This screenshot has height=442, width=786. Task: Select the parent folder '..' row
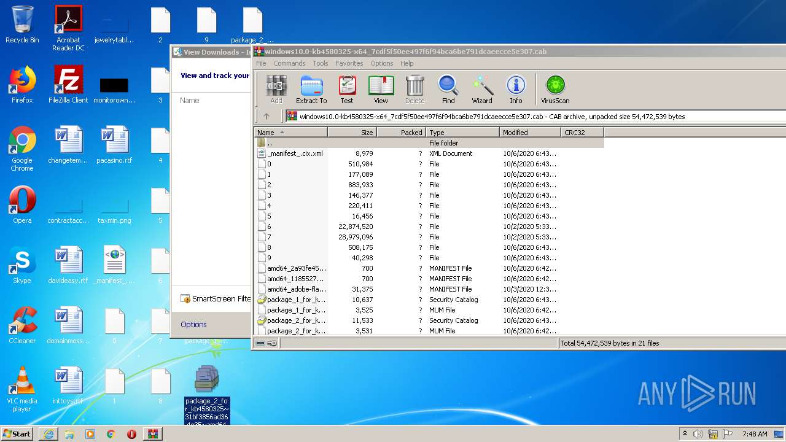[x=429, y=143]
